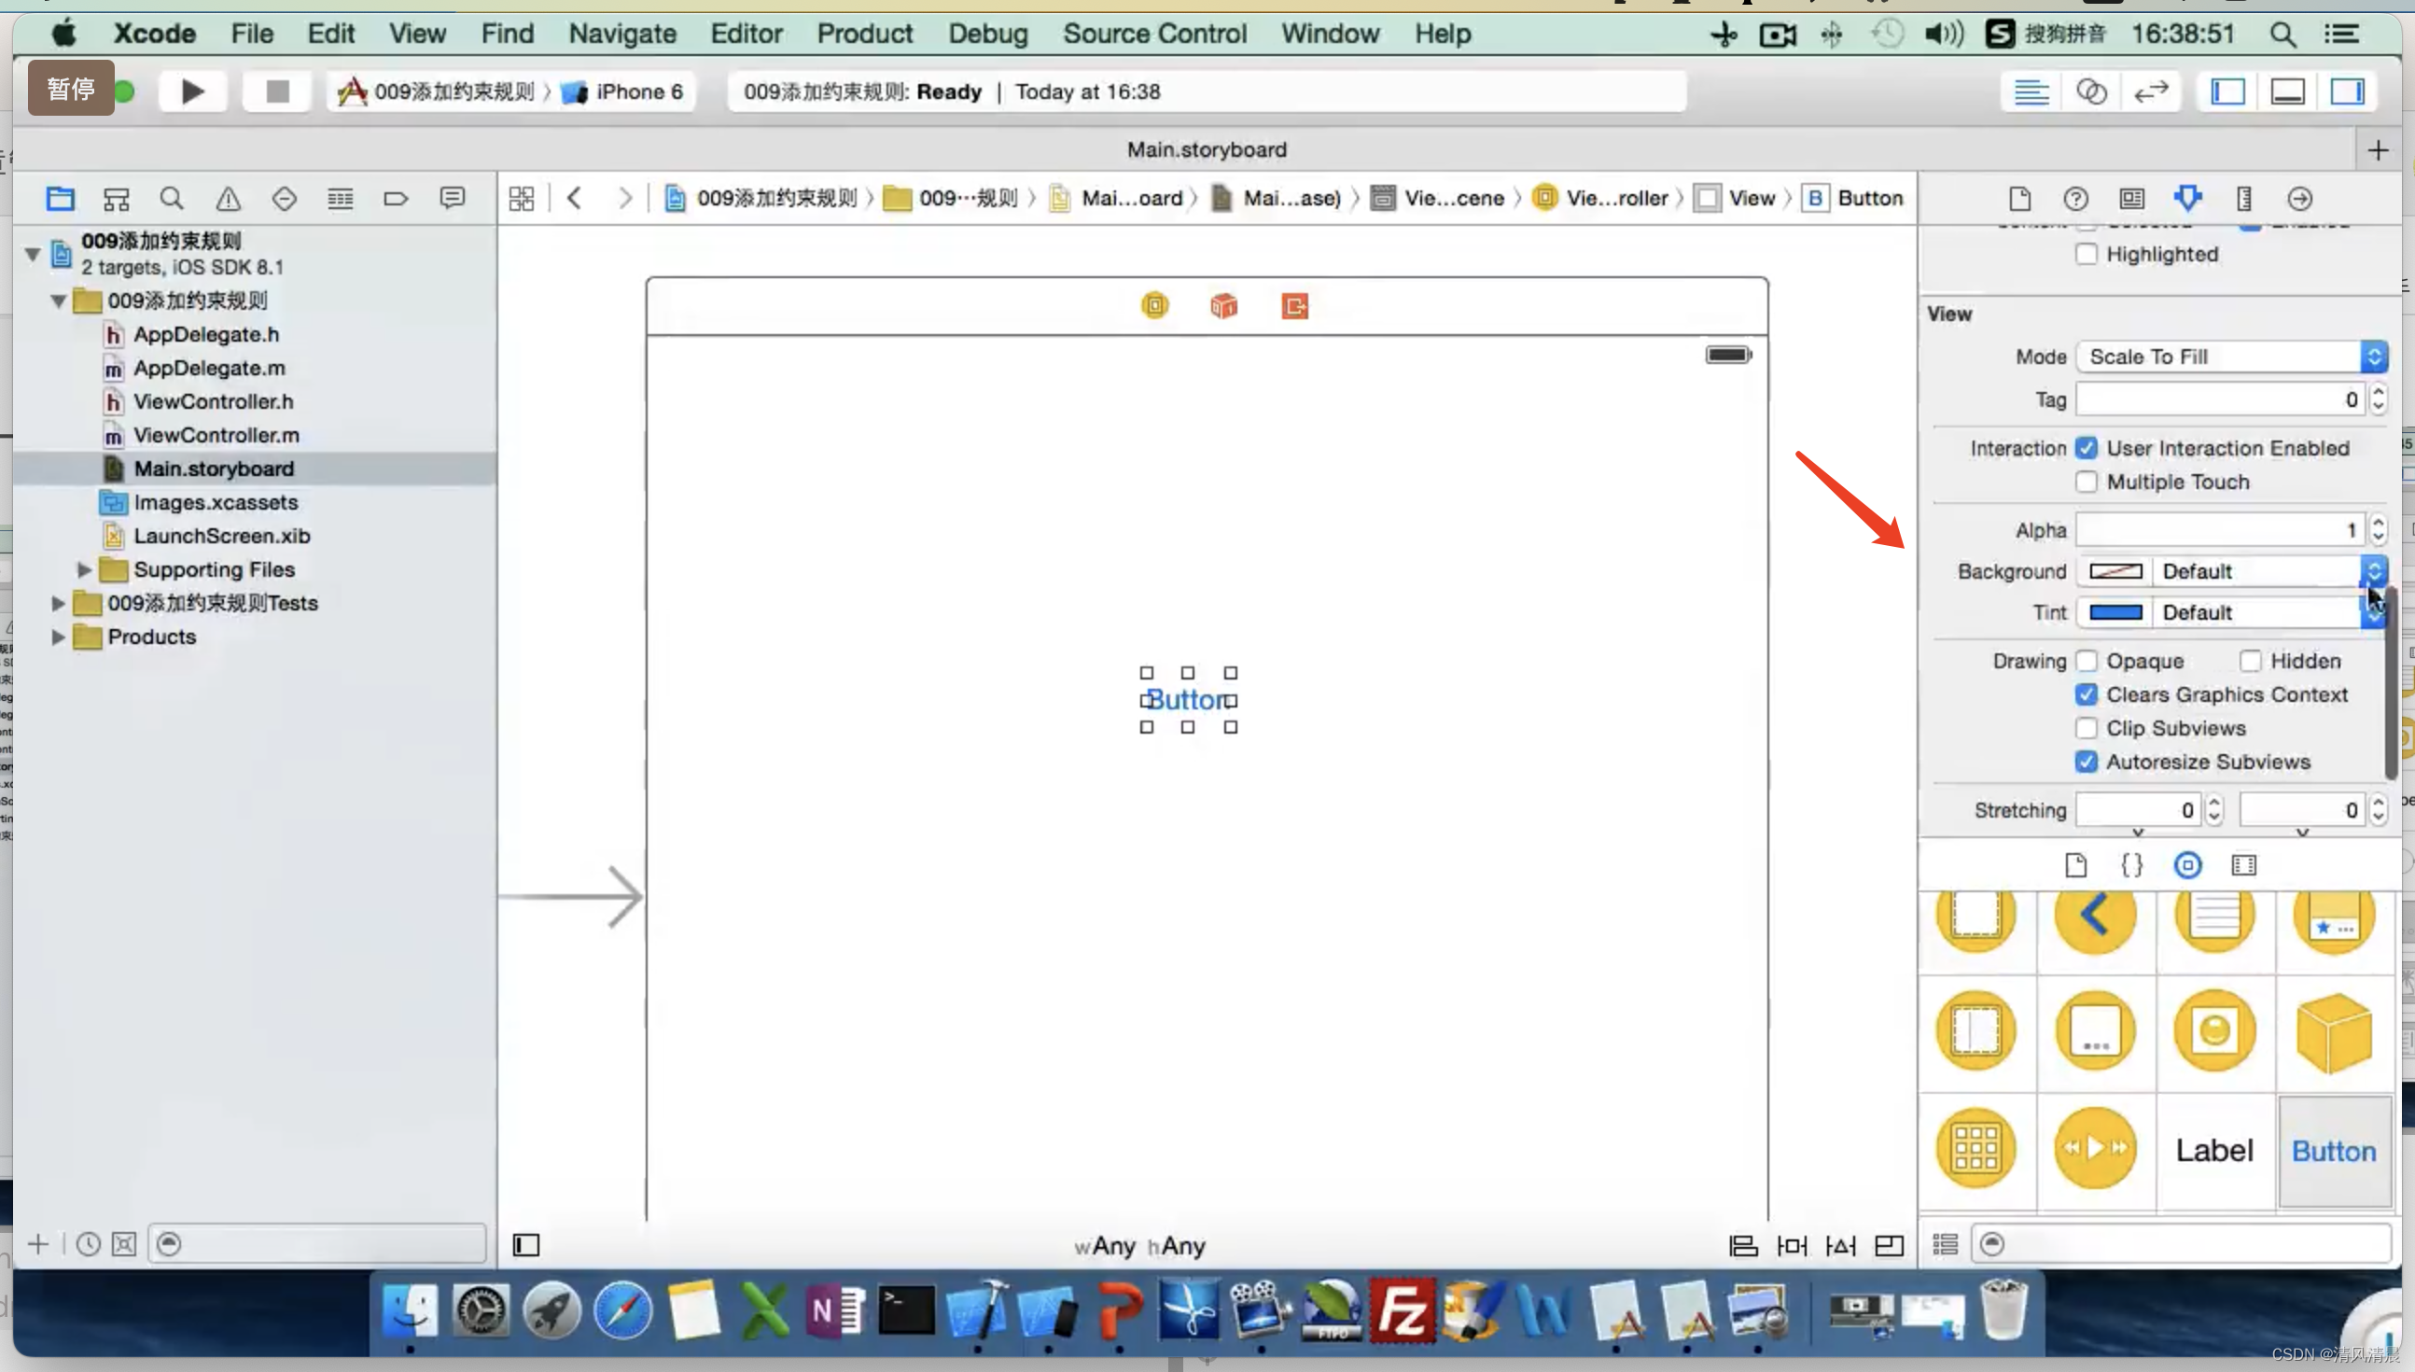The width and height of the screenshot is (2415, 1372).
Task: Expand the Supporting Files folder
Action: [x=84, y=569]
